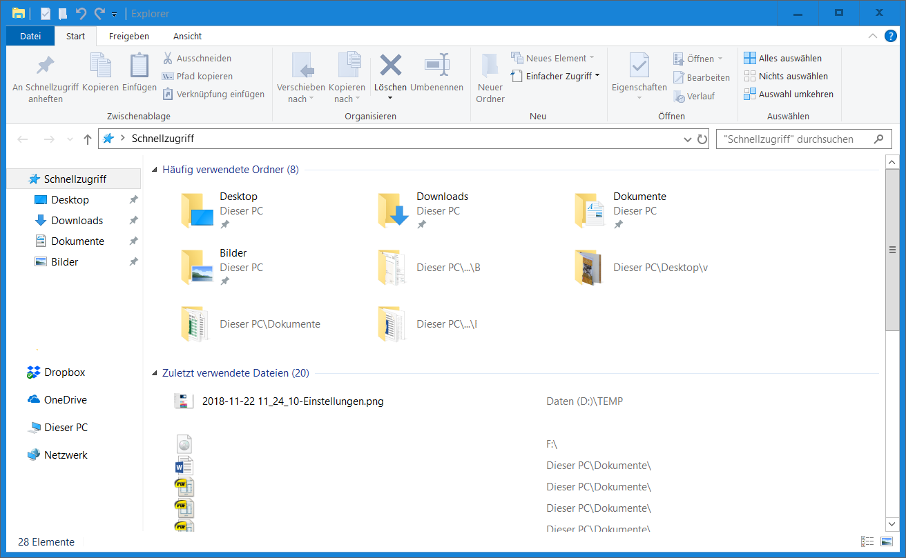
Task: Open the Datei tab
Action: tap(30, 36)
